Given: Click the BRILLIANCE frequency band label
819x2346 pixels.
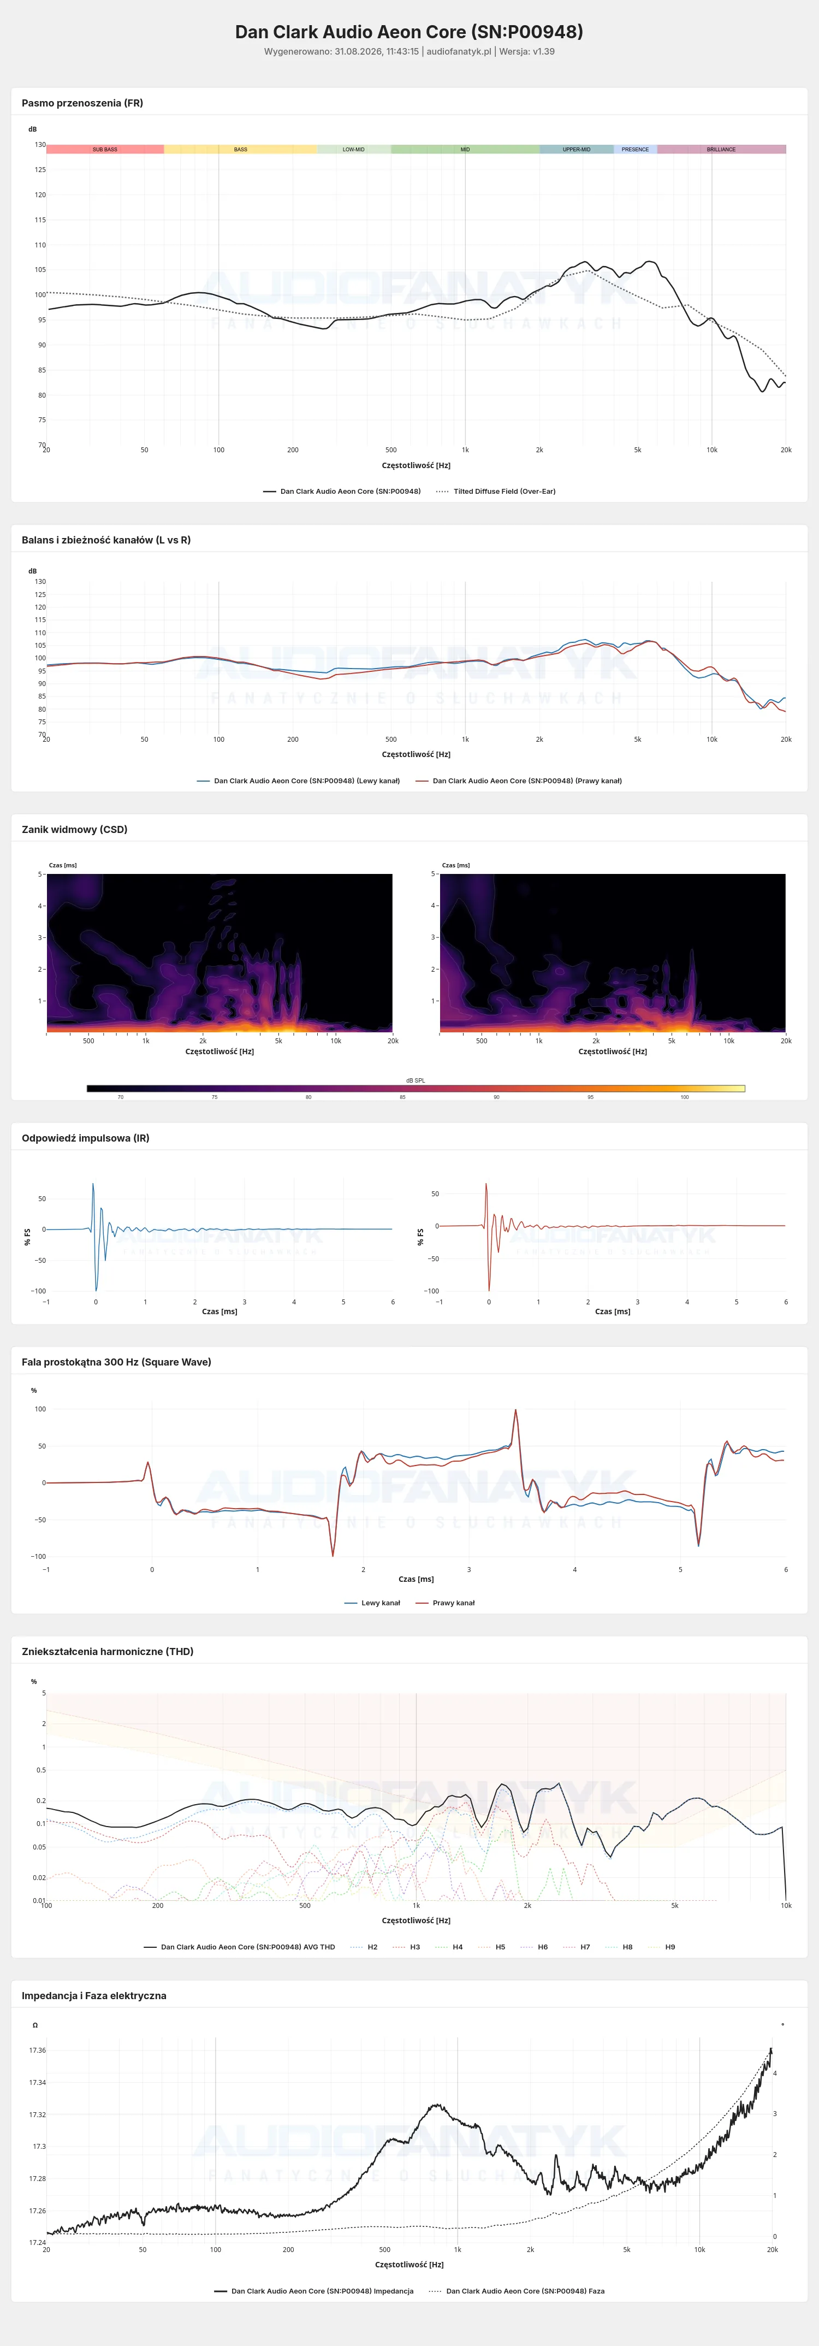Looking at the screenshot, I should point(722,149).
